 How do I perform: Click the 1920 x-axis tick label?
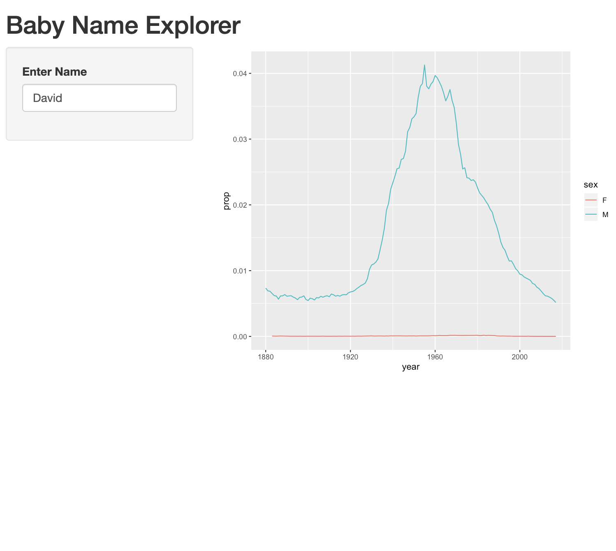click(350, 357)
